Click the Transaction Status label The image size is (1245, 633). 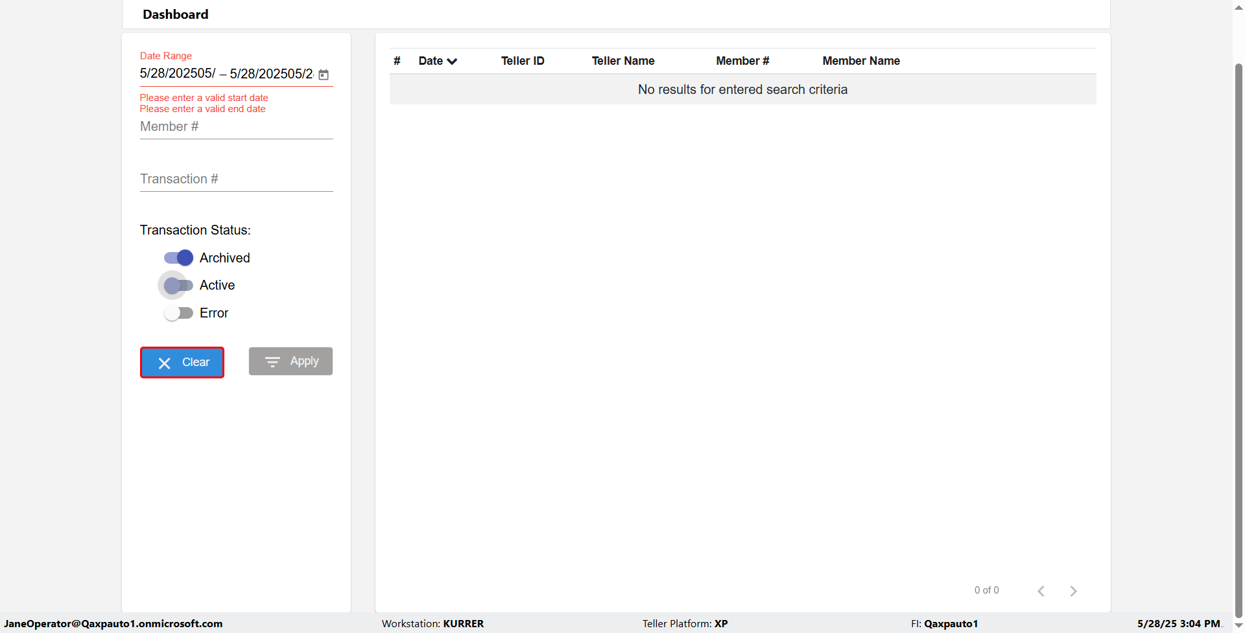195,230
